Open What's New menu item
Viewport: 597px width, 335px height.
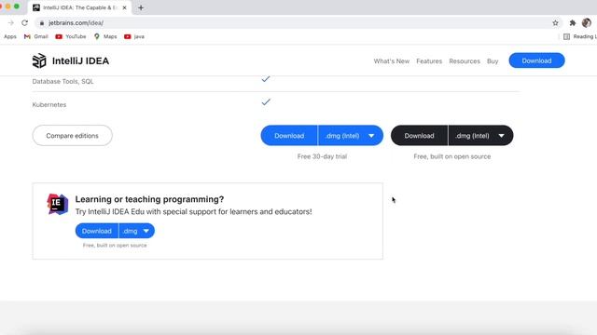[392, 60]
